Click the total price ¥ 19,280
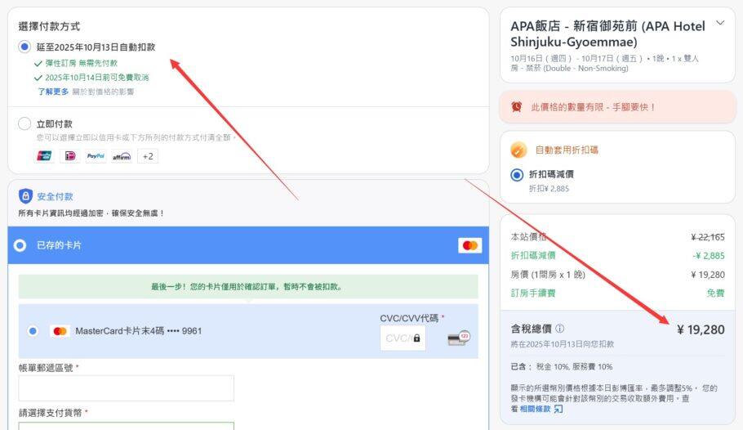The height and width of the screenshot is (430, 743). tap(701, 329)
